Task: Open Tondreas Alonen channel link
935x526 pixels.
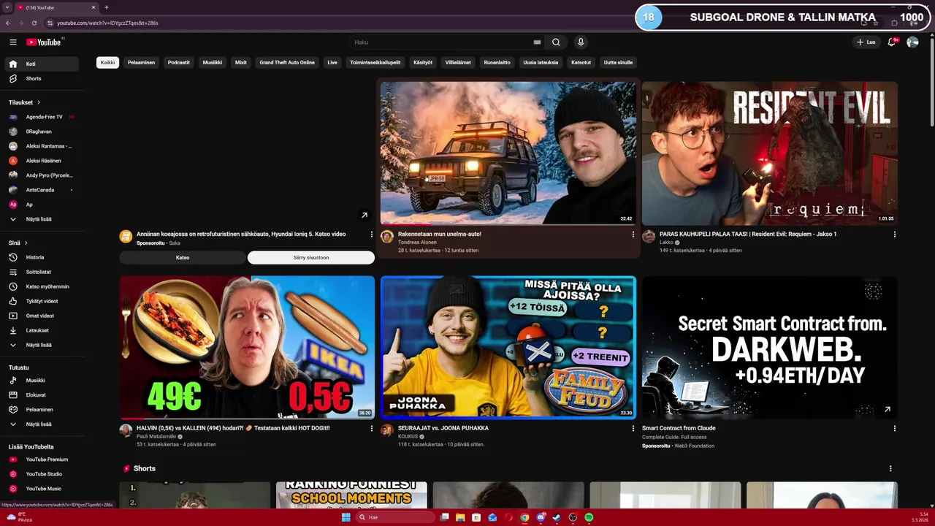Action: (x=417, y=243)
